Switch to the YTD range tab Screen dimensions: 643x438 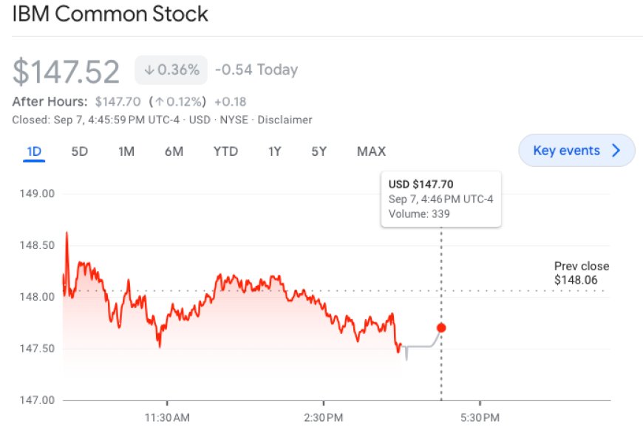point(225,151)
